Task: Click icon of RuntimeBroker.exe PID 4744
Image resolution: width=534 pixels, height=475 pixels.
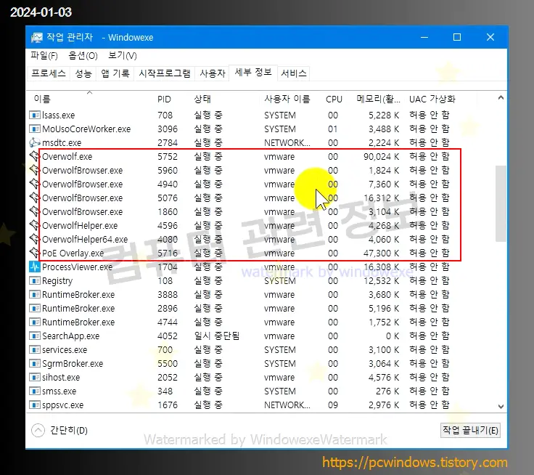Action: coord(35,322)
